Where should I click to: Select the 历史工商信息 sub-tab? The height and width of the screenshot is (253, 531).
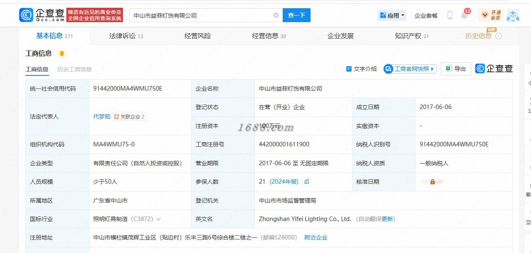point(75,69)
